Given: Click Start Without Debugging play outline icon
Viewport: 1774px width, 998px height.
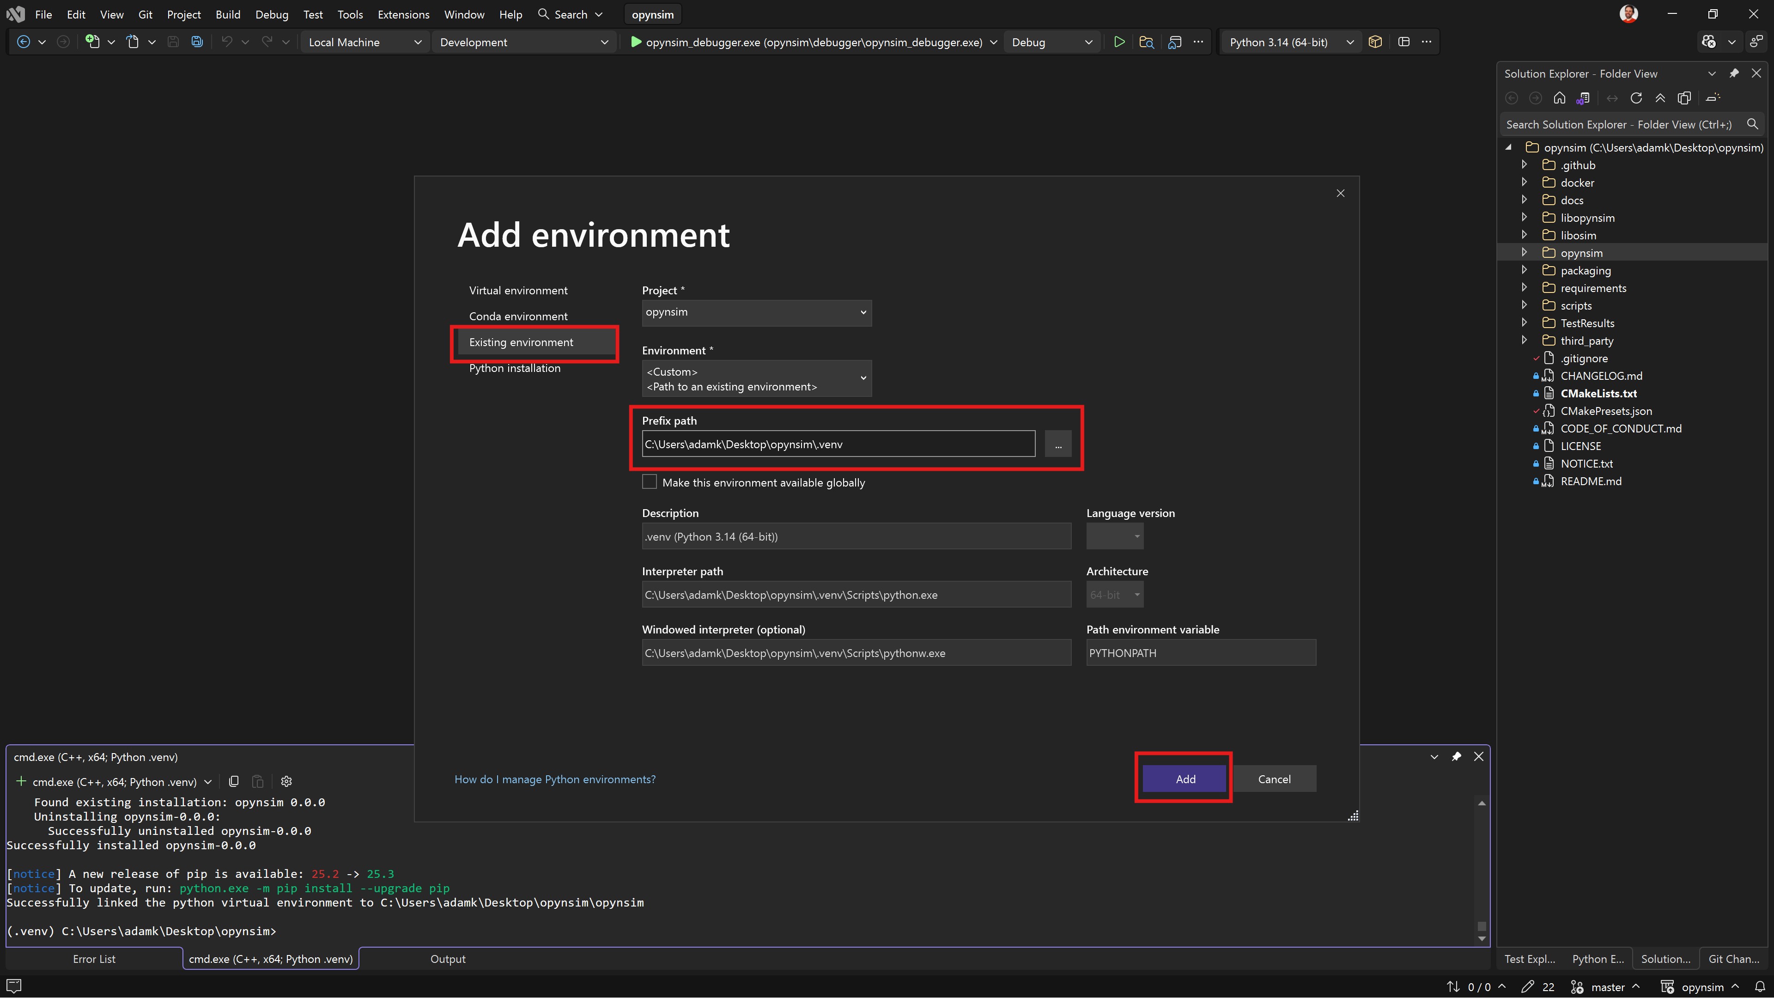Looking at the screenshot, I should tap(1119, 42).
